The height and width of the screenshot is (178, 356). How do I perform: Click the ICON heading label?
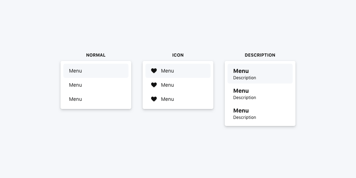[178, 55]
